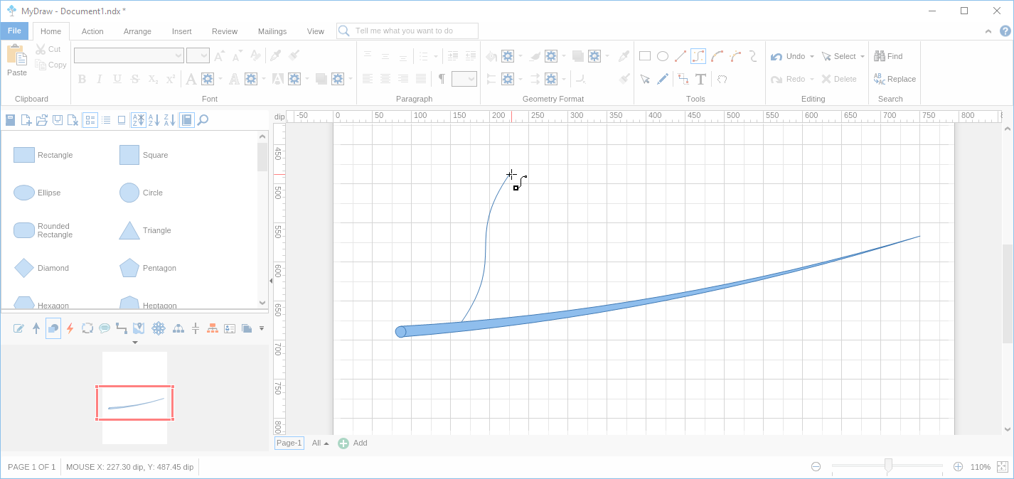
Task: Select the Ellipse drawing tool in ribbon
Action: 663,56
